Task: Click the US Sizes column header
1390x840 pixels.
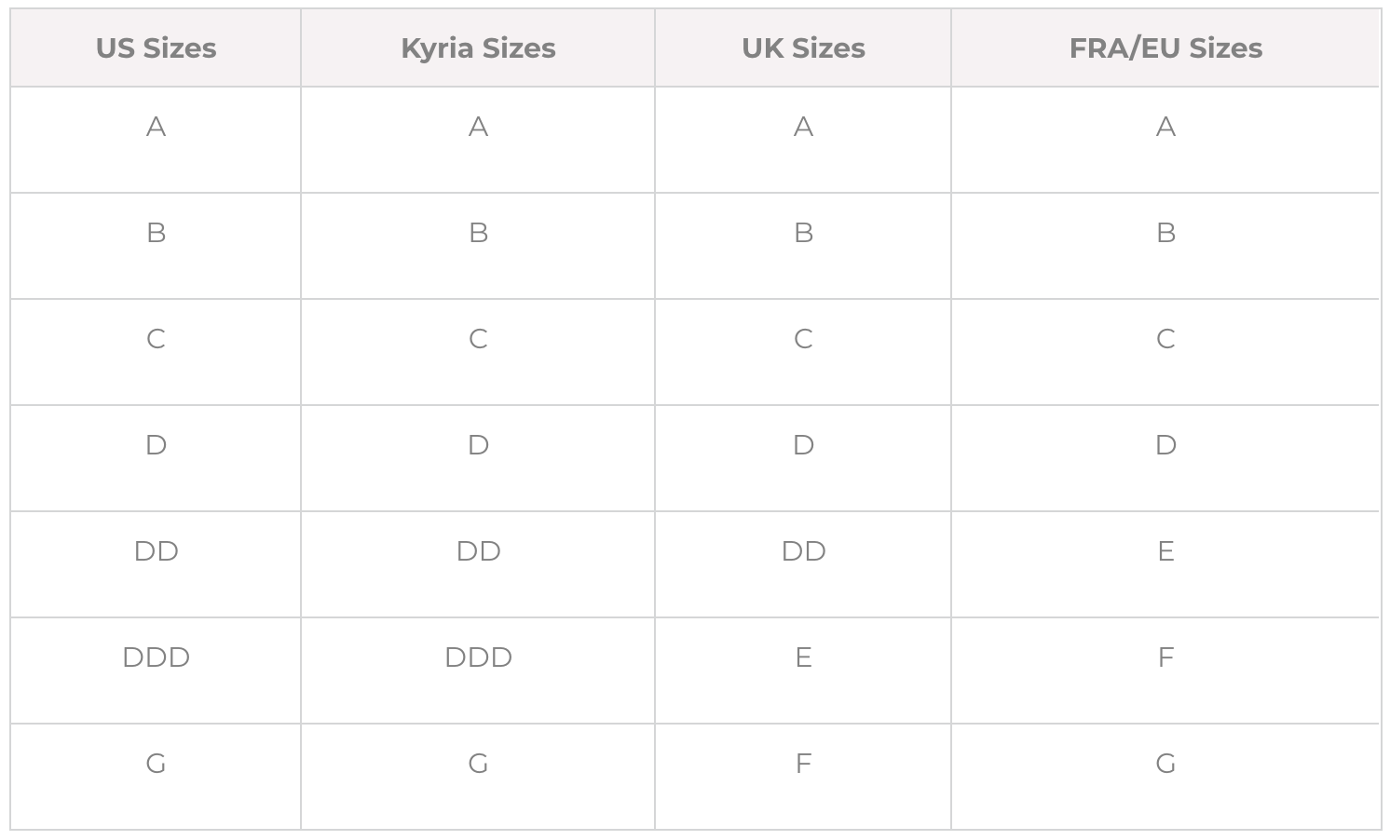Action: [x=156, y=48]
